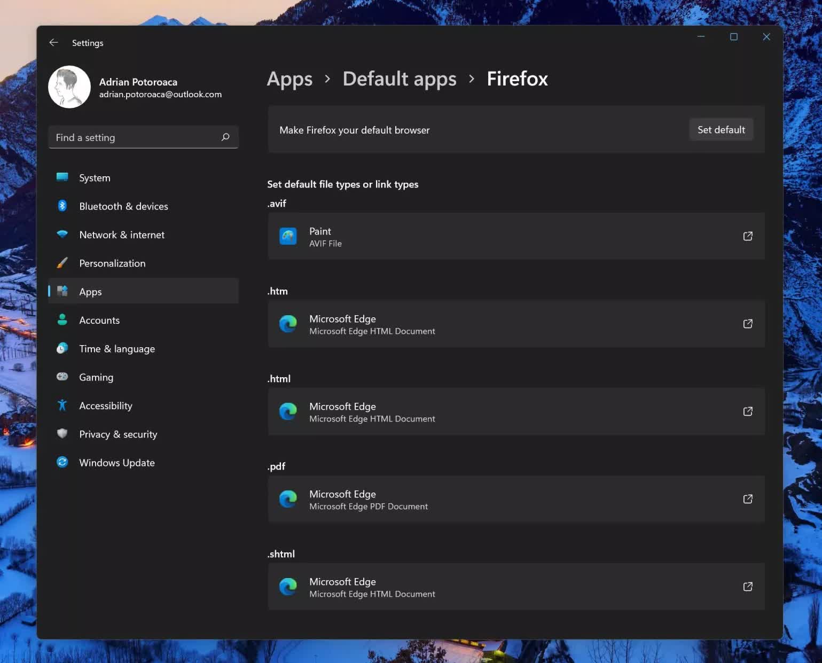Click the 'AVIF File' description text
Viewport: 822px width, 663px height.
click(325, 244)
